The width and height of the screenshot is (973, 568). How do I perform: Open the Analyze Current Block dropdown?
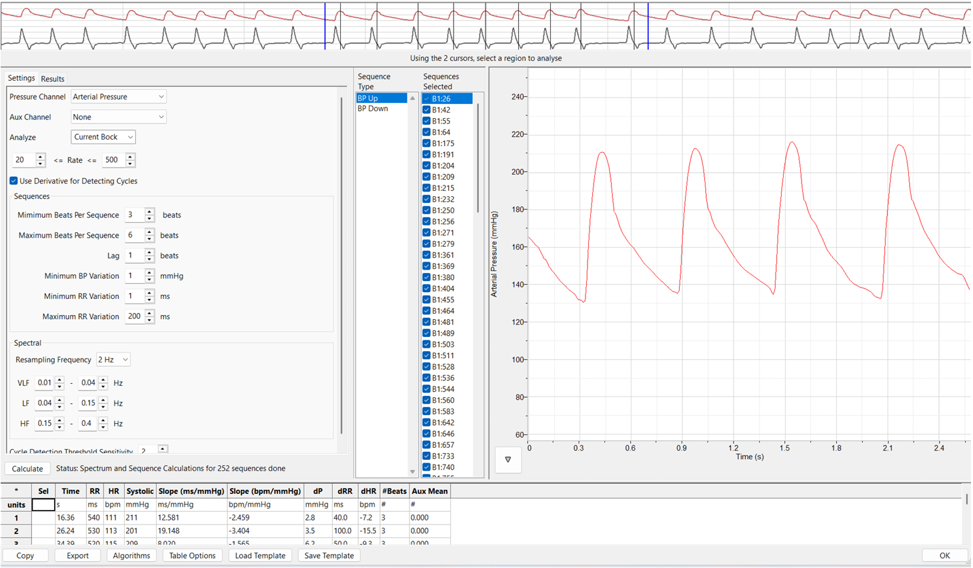point(103,137)
